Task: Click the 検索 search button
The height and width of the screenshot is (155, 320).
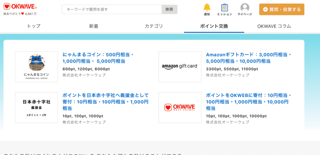Action: [169, 9]
